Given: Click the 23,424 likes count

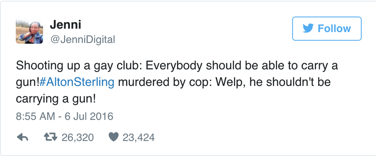Looking at the screenshot, I should click(x=139, y=137).
